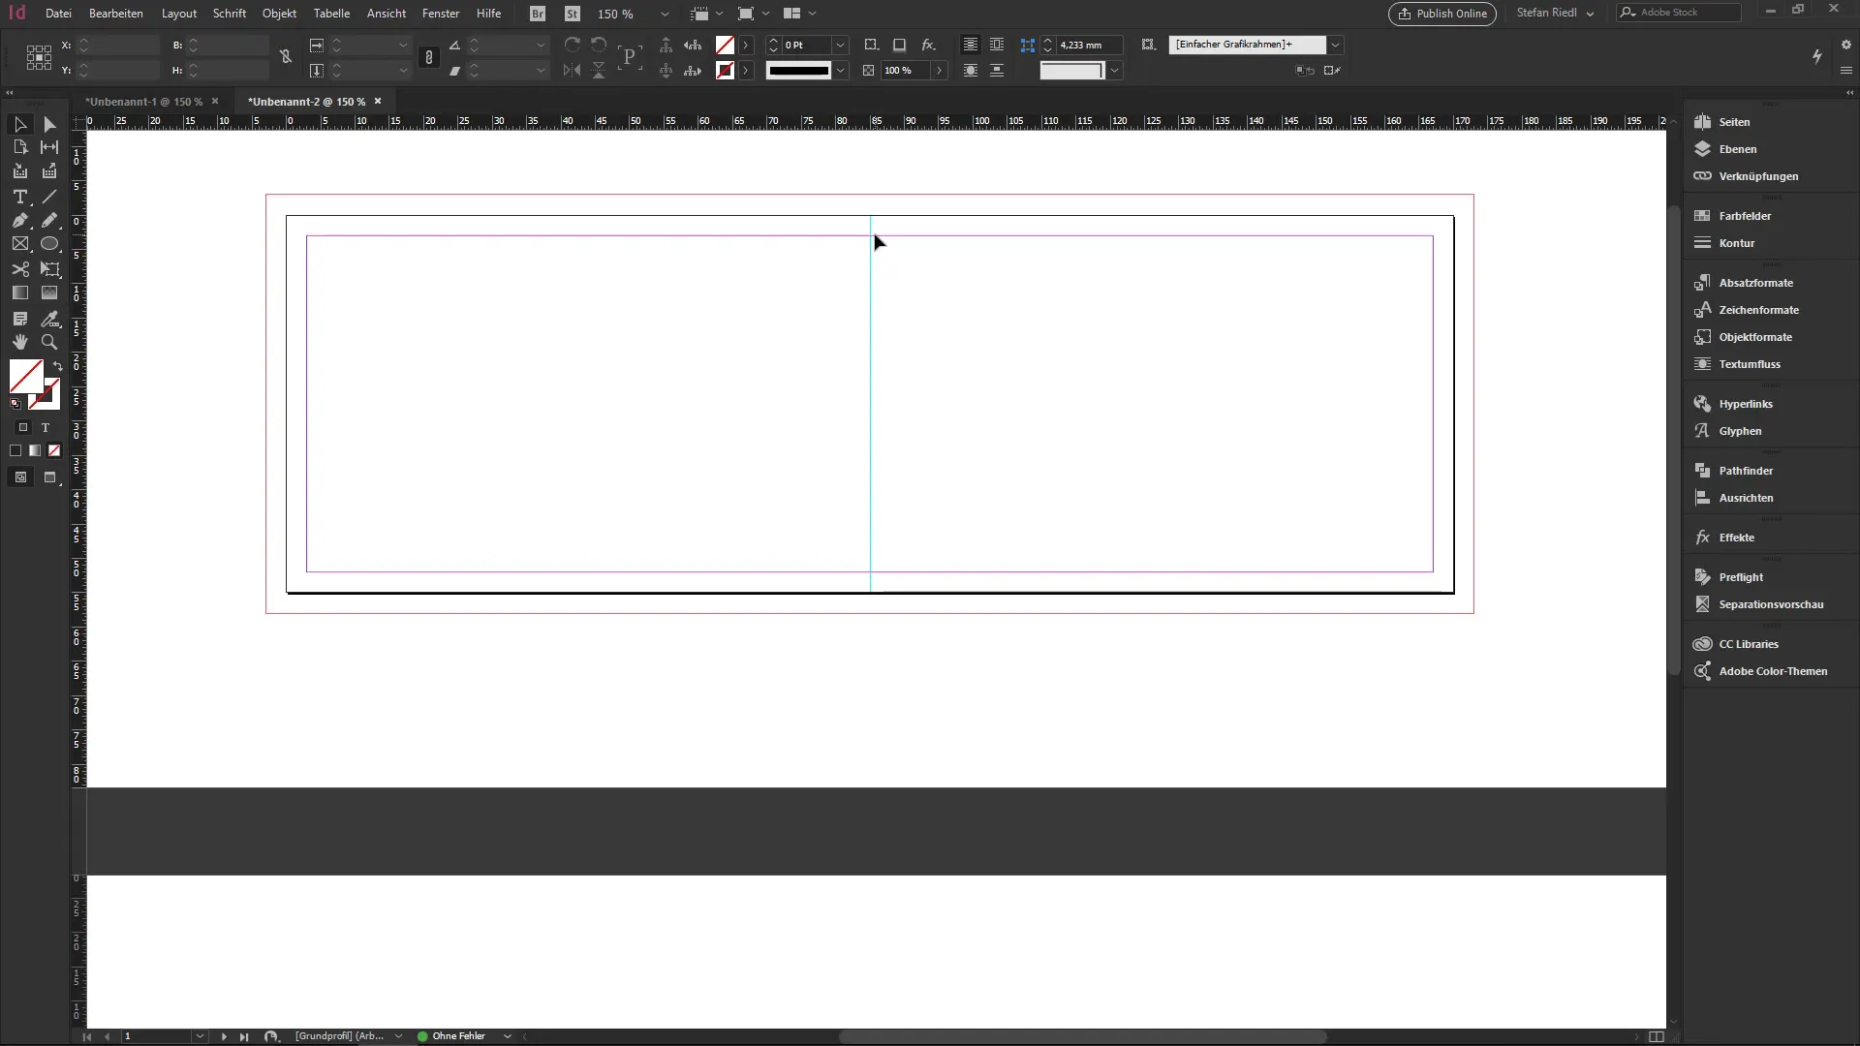The width and height of the screenshot is (1860, 1046).
Task: Open the object style [Einfacher Grafikrahmen]+ dropdown
Action: tap(1335, 45)
